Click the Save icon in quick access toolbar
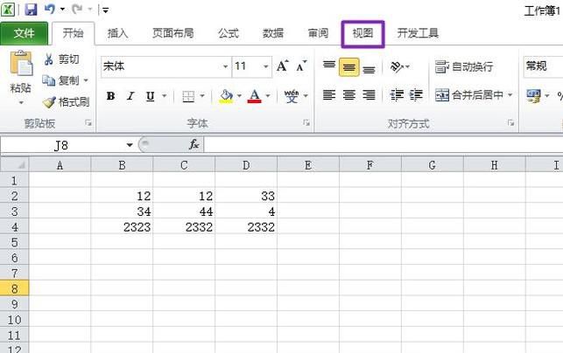The image size is (563, 353). click(31, 9)
